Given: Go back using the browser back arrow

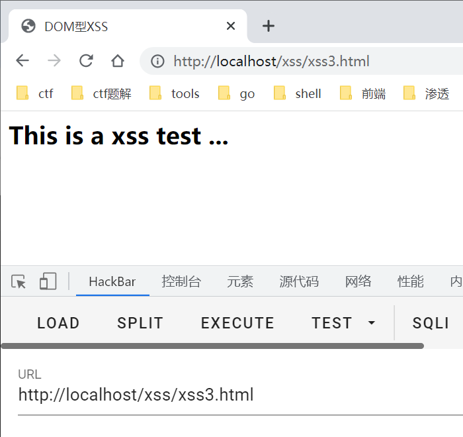Looking at the screenshot, I should [22, 61].
